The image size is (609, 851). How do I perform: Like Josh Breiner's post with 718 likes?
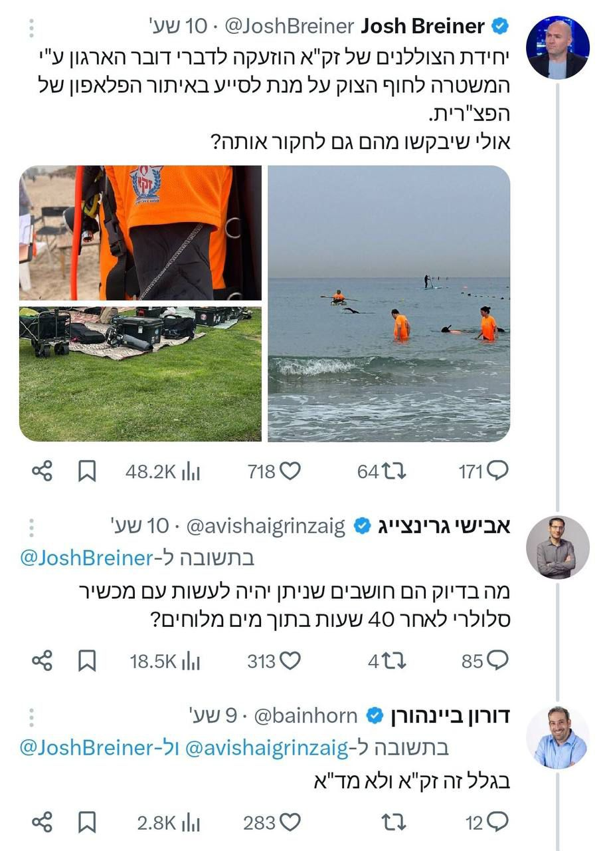(290, 471)
